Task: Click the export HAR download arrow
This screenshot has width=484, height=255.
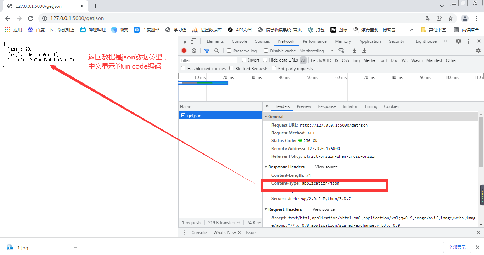Action: [x=364, y=51]
